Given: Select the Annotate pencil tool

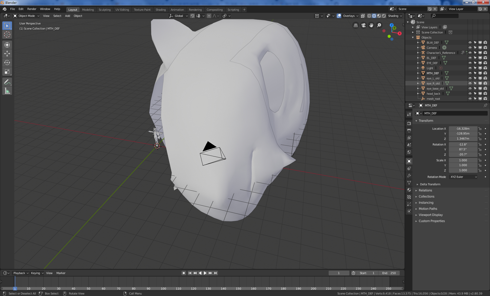Looking at the screenshot, I should [7, 82].
